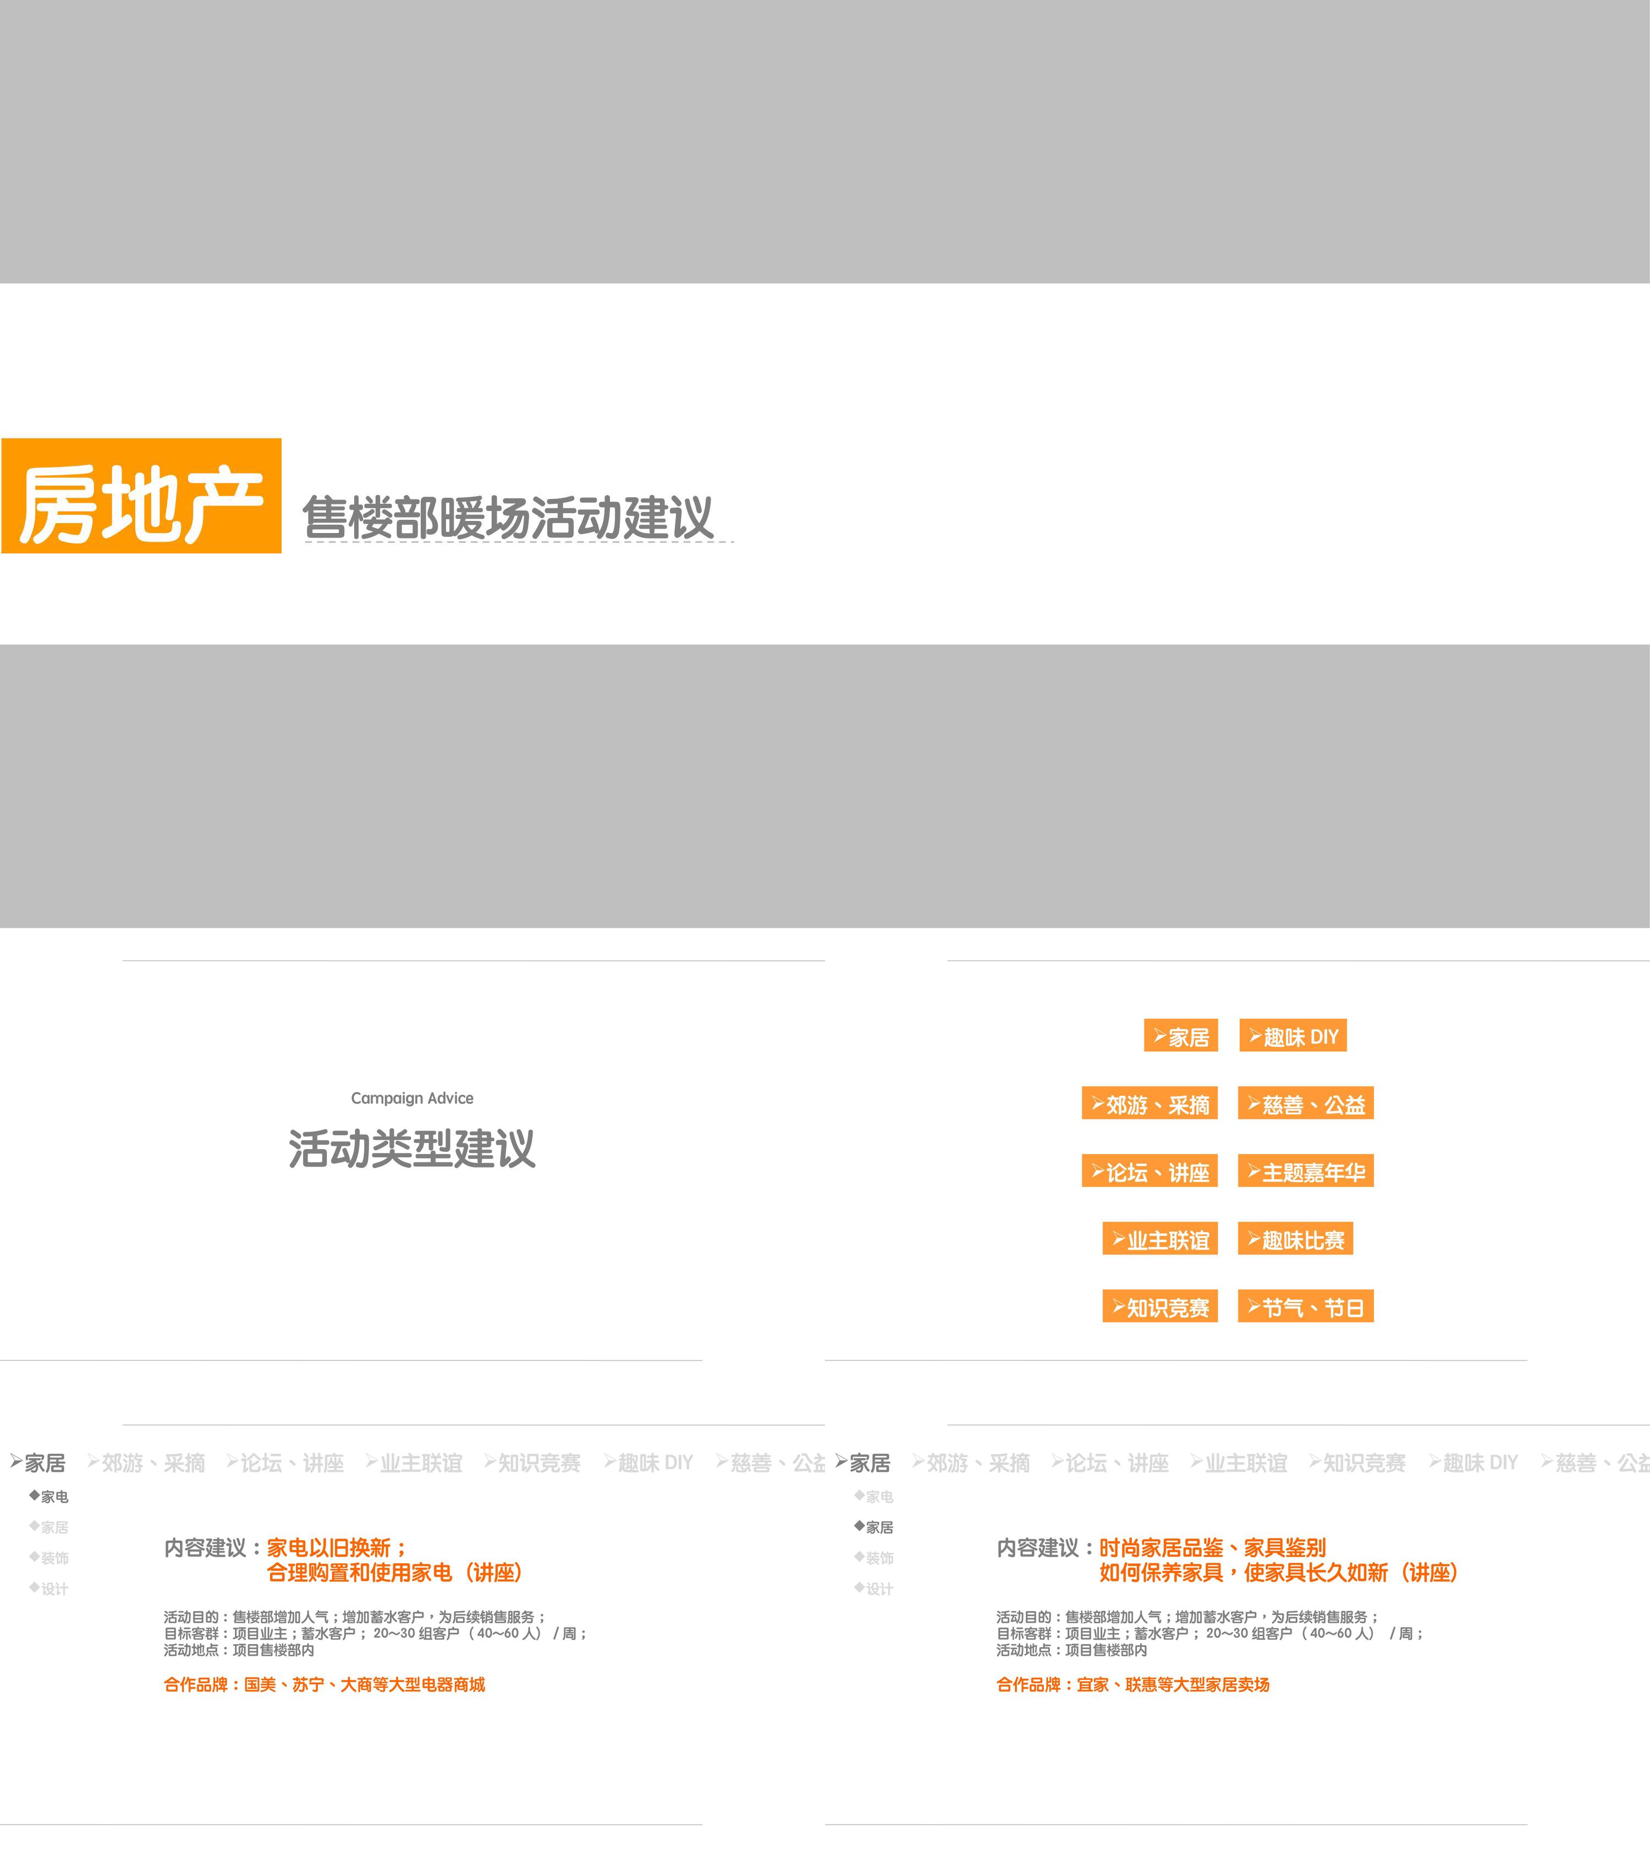
Task: Open the orange 趣味 DIY category button
Action: (1293, 1036)
